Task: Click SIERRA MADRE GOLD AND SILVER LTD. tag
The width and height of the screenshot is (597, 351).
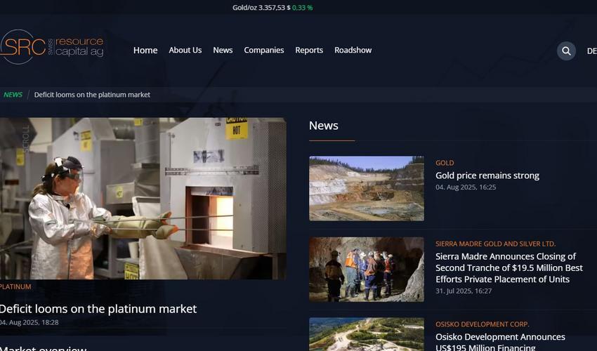Action: (495, 244)
